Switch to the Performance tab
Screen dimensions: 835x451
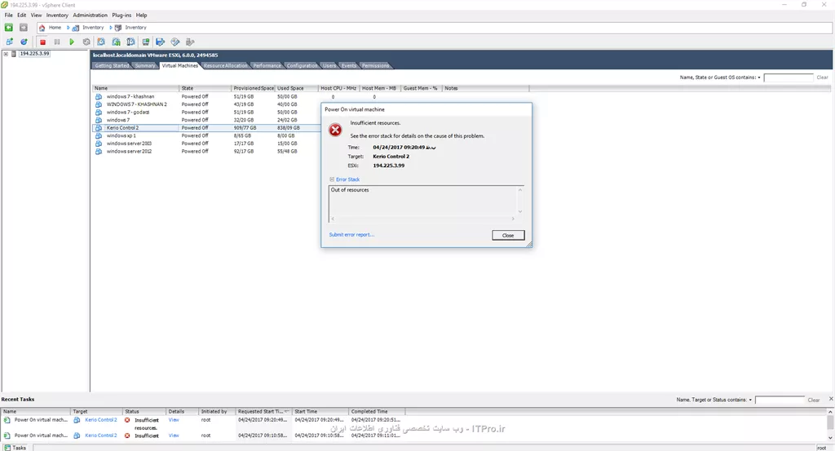[x=267, y=65]
